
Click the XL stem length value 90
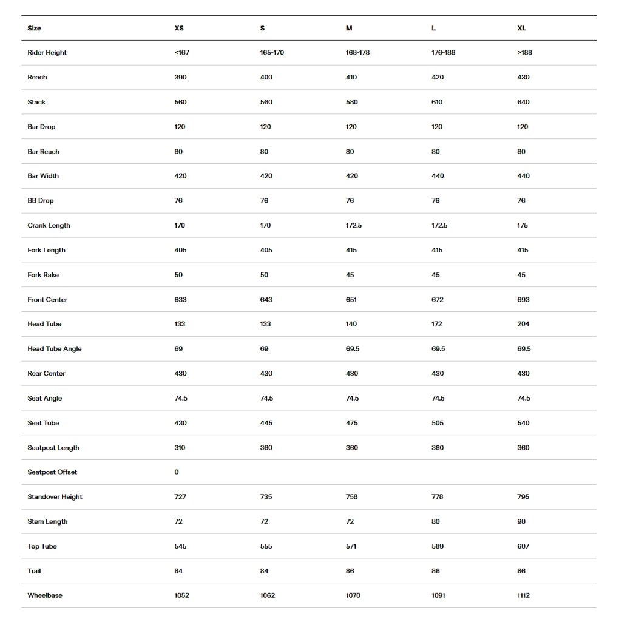click(x=521, y=521)
